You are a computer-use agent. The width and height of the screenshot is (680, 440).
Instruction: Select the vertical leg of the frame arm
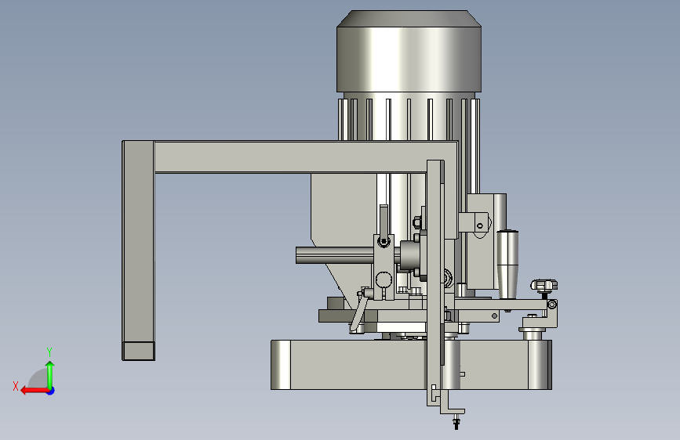point(138,250)
